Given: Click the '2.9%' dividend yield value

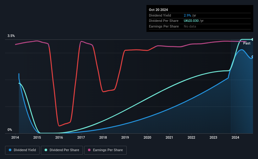Looking at the screenshot, I should [187, 15].
